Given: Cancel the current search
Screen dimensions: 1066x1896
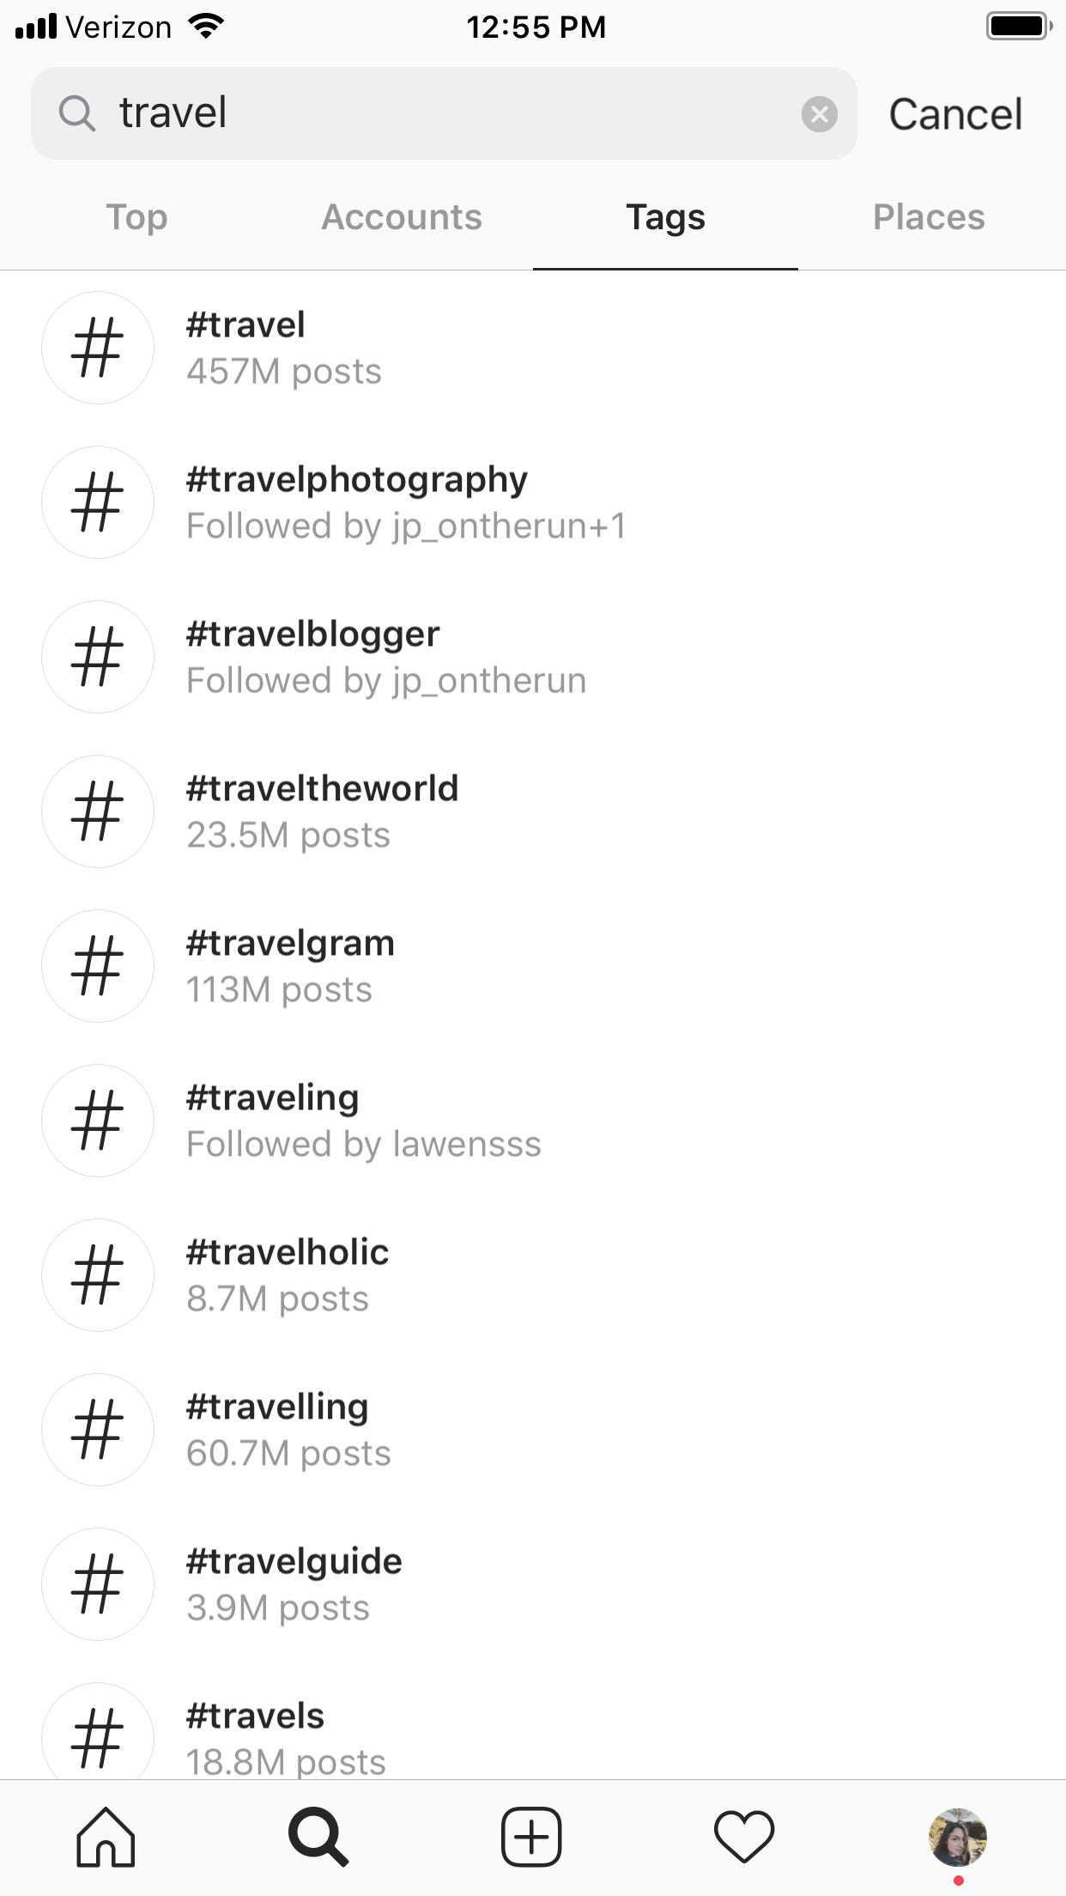Looking at the screenshot, I should pyautogui.click(x=954, y=112).
